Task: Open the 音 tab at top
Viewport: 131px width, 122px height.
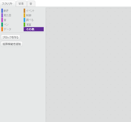Action: [x=31, y=4]
